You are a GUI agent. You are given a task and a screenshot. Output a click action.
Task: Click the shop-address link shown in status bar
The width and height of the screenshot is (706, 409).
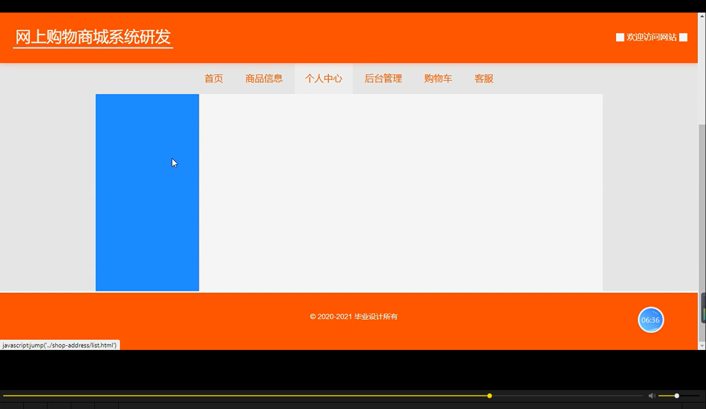pos(60,345)
